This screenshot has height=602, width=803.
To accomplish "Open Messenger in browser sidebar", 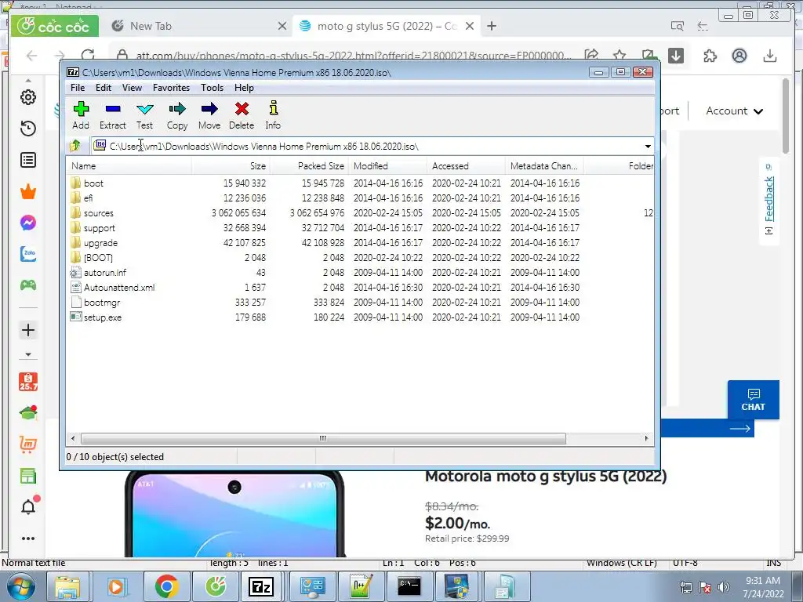I will pyautogui.click(x=28, y=223).
